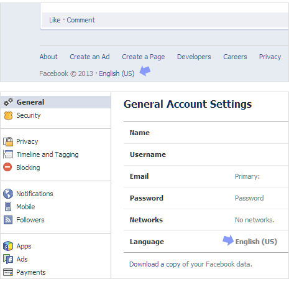
Task: Click the Followers RSS icon
Action: pyautogui.click(x=8, y=220)
